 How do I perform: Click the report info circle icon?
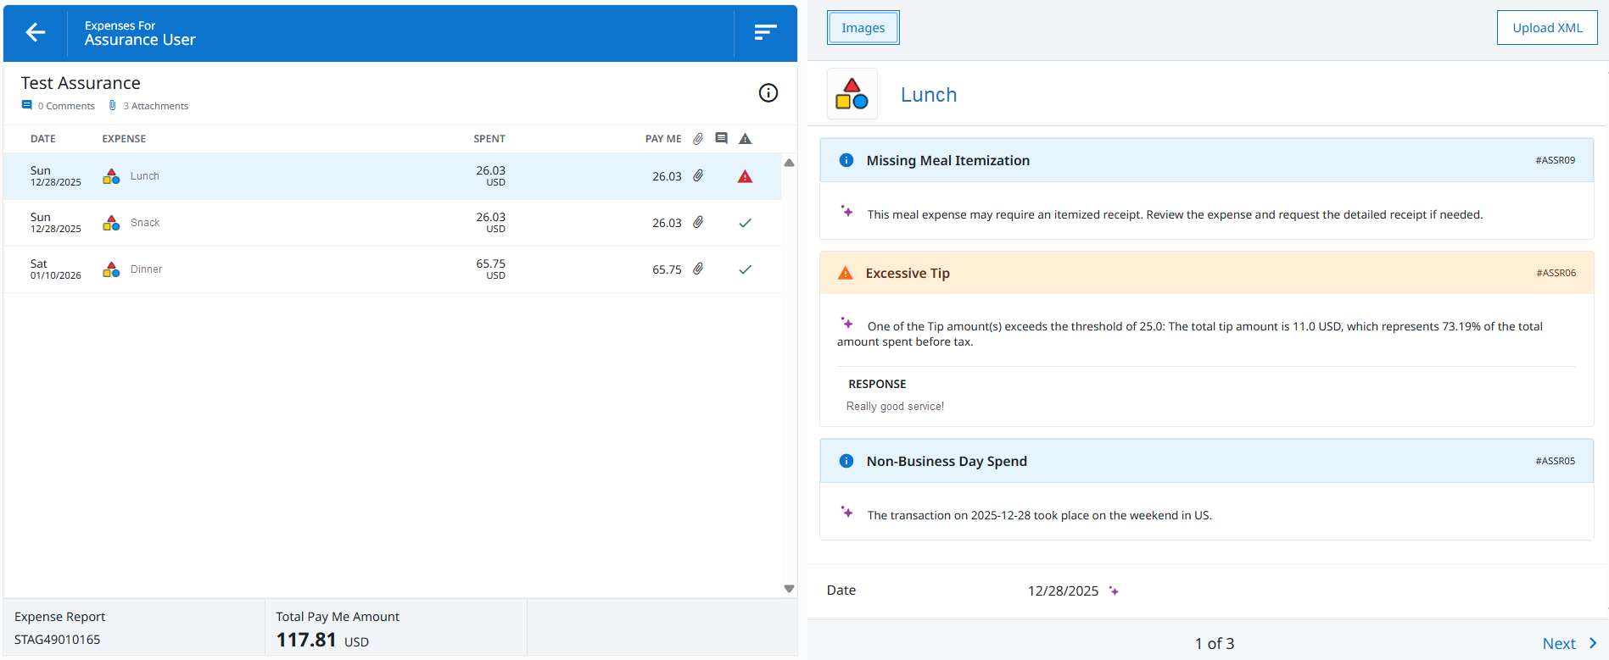click(768, 93)
